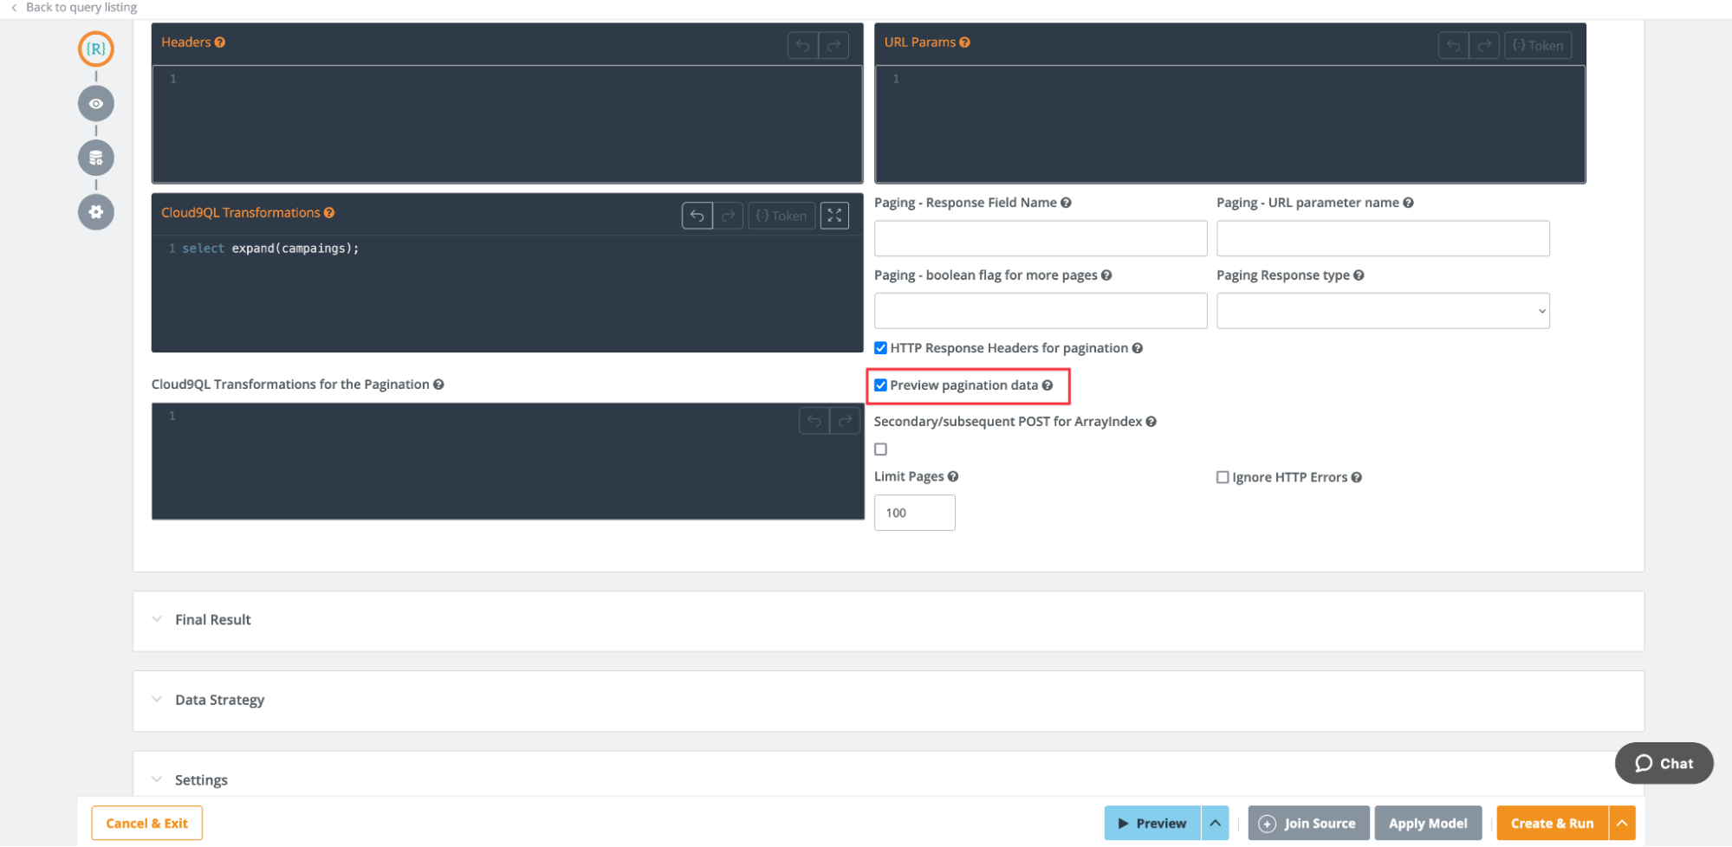Image resolution: width=1732 pixels, height=847 pixels.
Task: Expand Cloud9QL Transformations editor to fullscreen
Action: (834, 216)
